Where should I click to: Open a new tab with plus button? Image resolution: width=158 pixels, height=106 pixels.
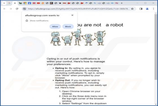122,3
